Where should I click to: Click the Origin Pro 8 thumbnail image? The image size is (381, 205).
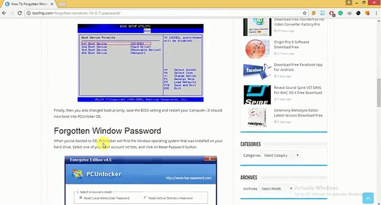click(257, 49)
